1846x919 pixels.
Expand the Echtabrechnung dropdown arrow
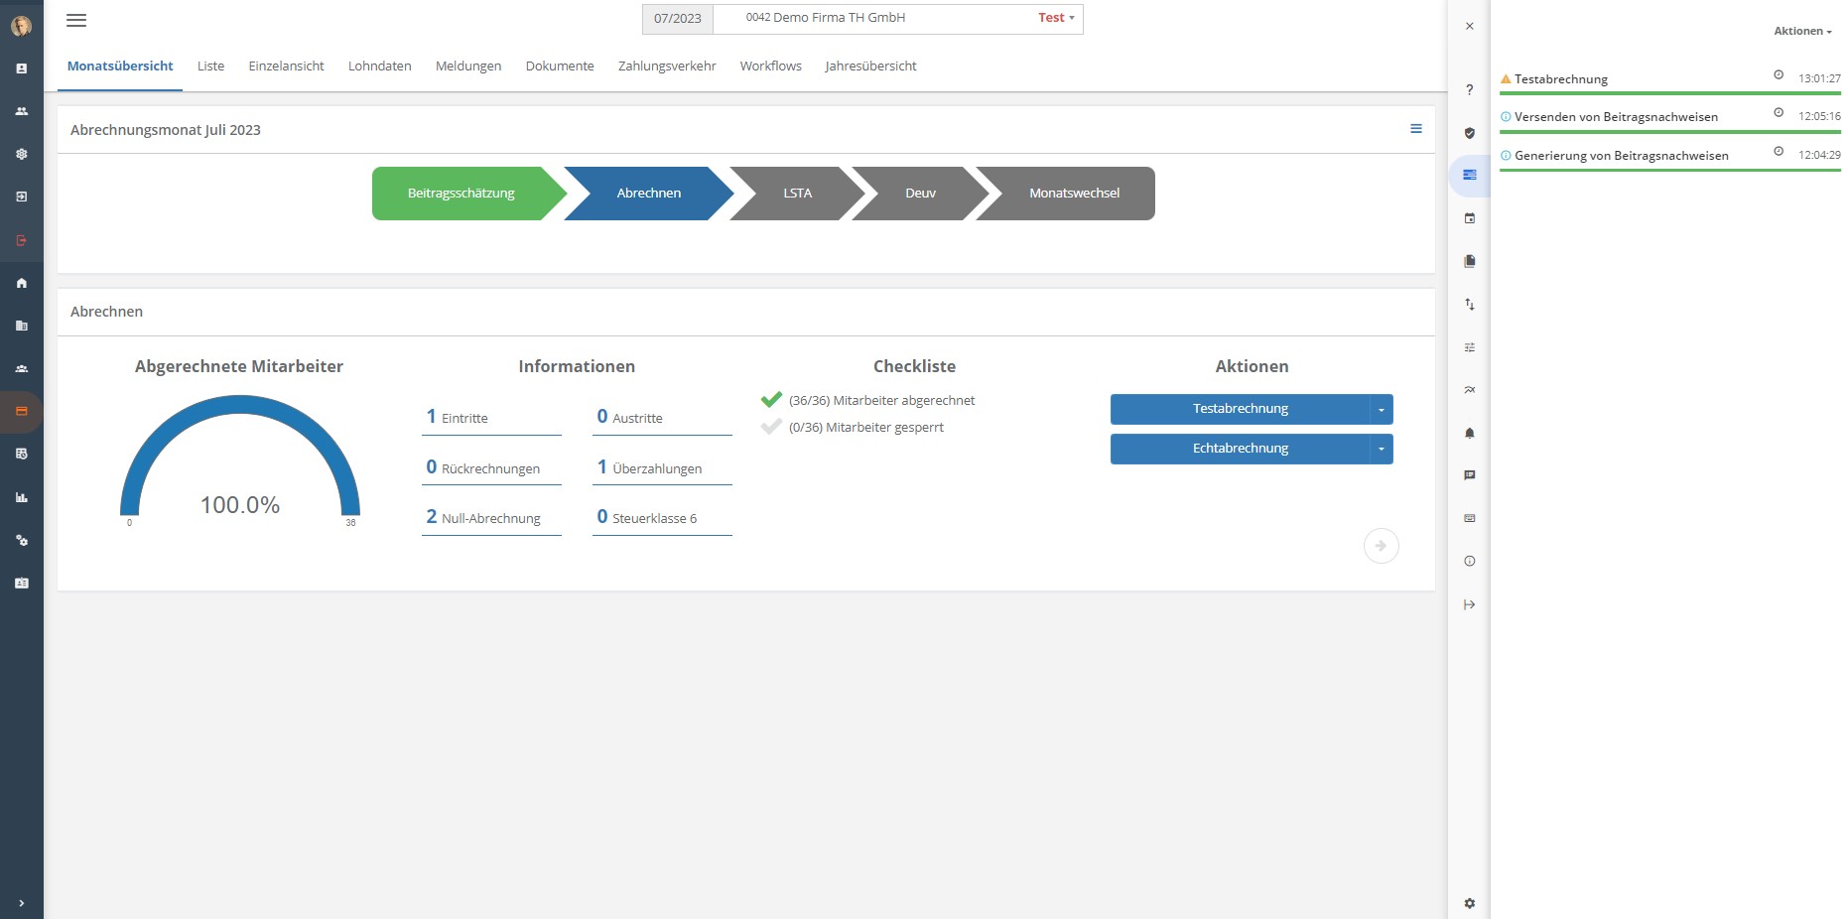point(1382,449)
